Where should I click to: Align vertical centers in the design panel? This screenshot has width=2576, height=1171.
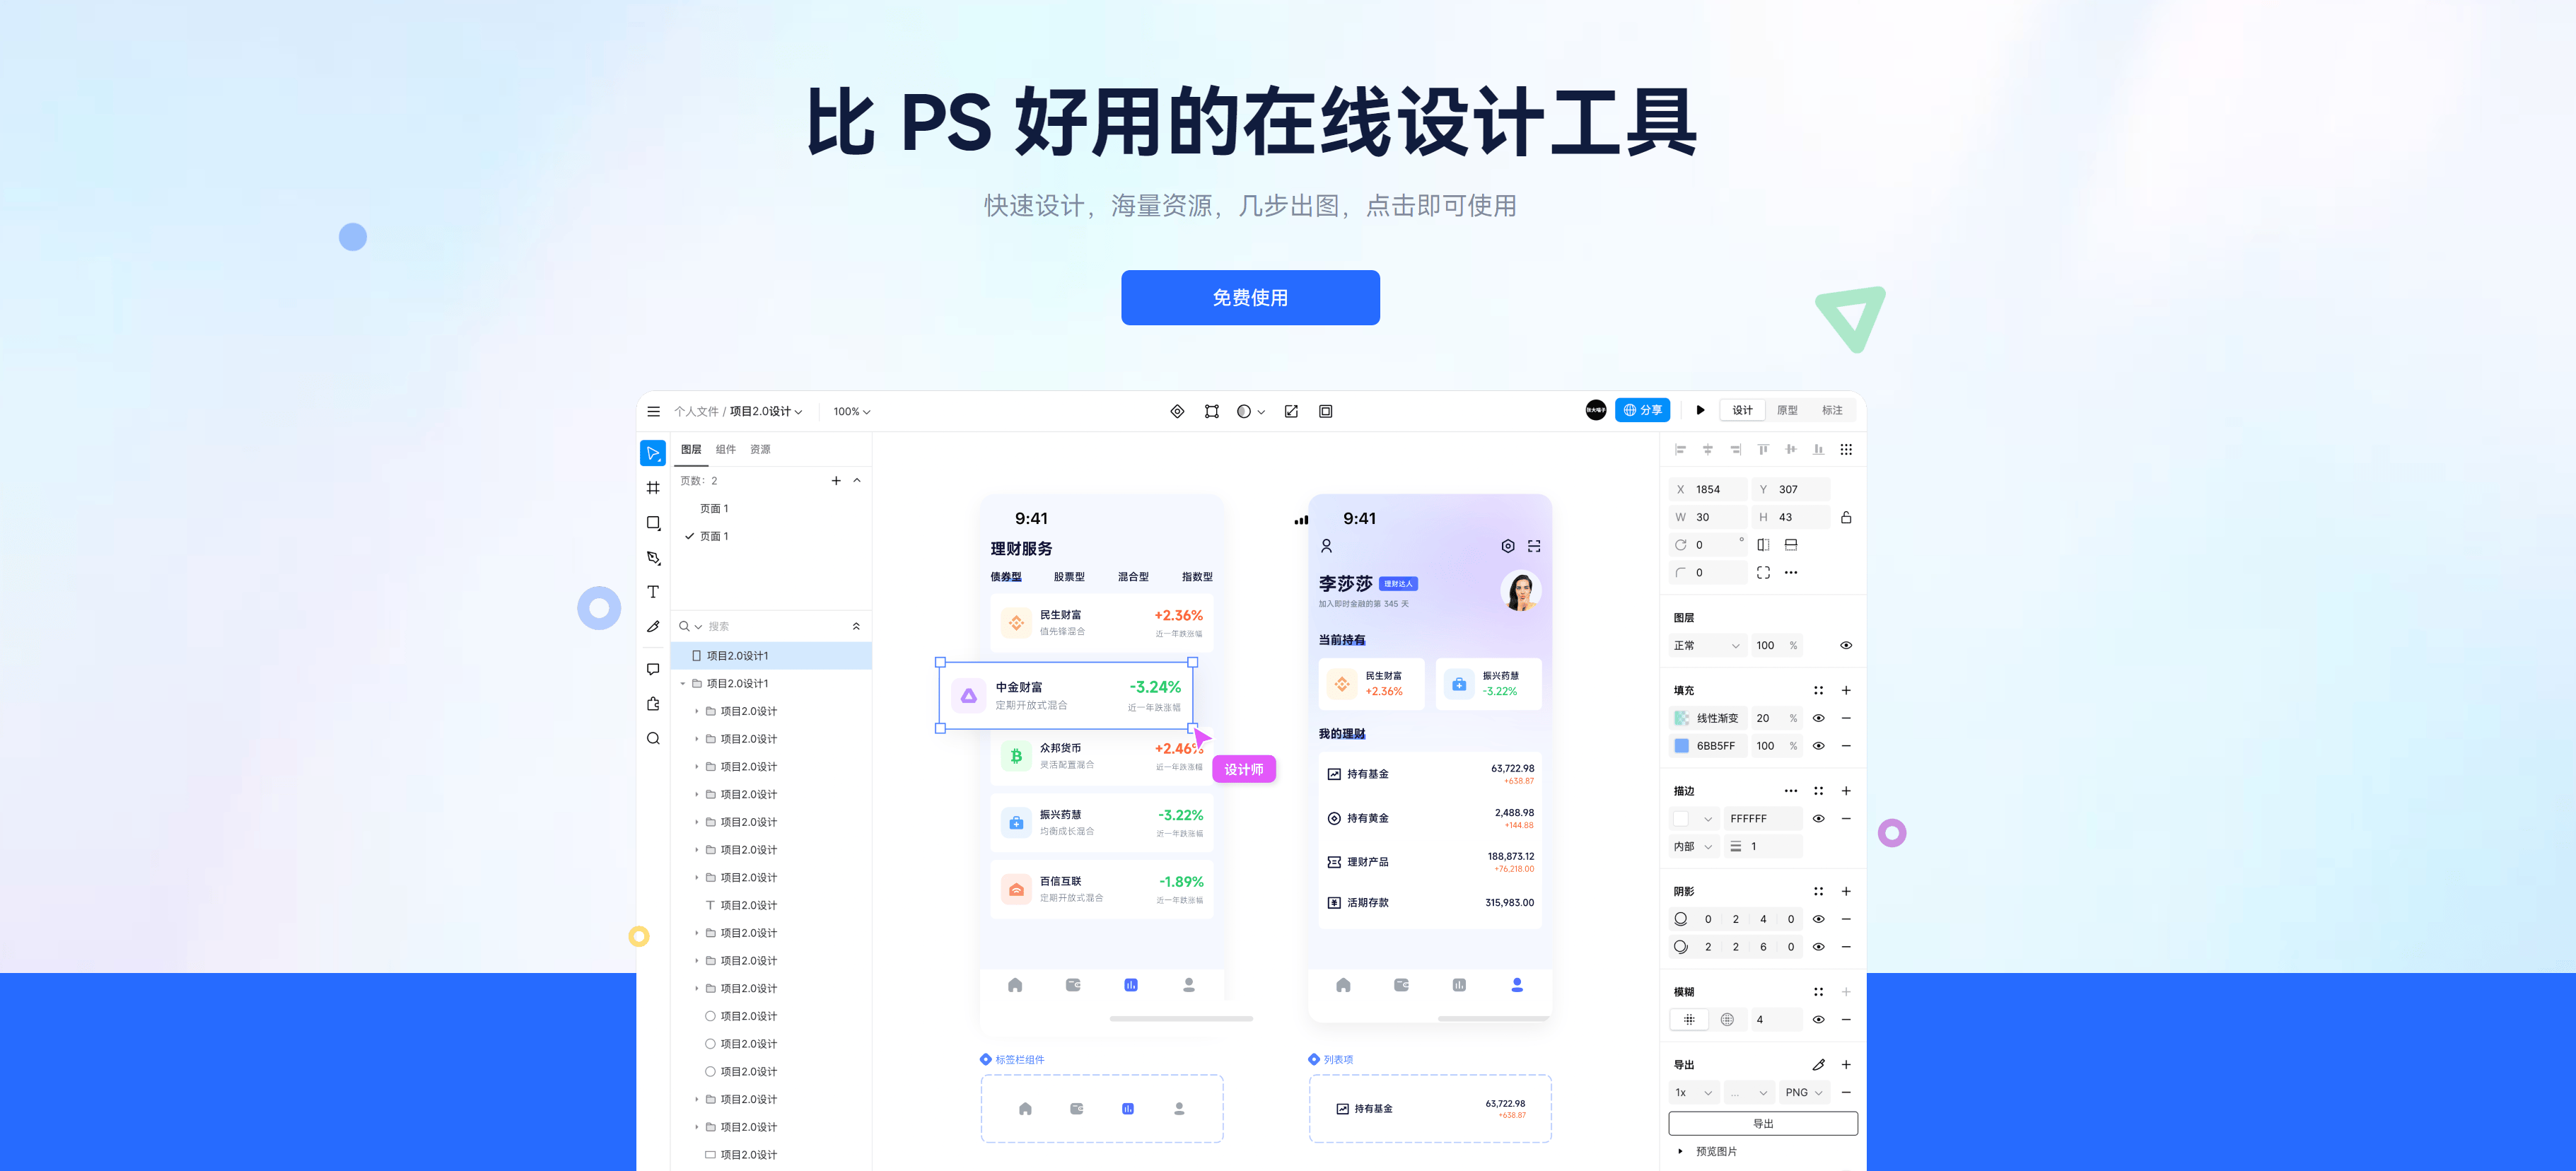1791,449
